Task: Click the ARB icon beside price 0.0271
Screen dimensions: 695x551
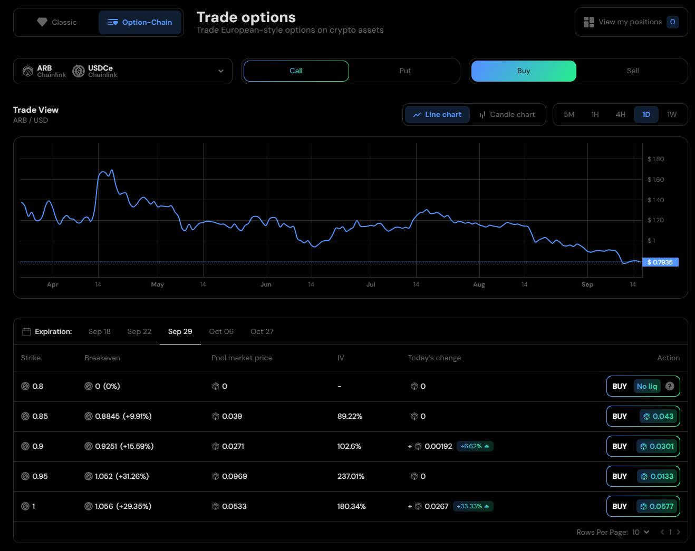Action: coord(215,446)
